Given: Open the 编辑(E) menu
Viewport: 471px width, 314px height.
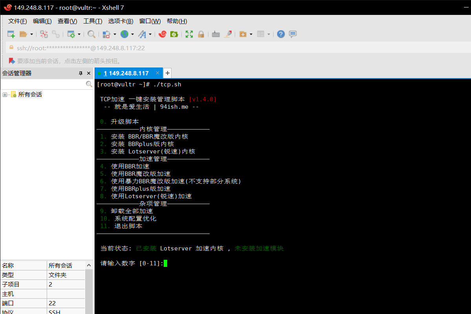Looking at the screenshot, I should pyautogui.click(x=42, y=21).
